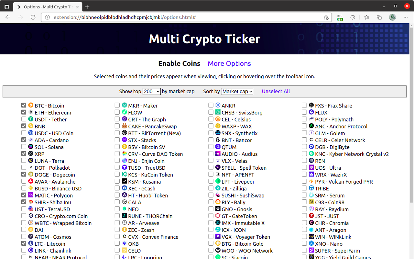
Task: Open the More Options section
Action: 229,63
